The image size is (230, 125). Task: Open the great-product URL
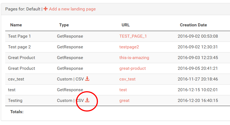pyautogui.click(x=132, y=68)
